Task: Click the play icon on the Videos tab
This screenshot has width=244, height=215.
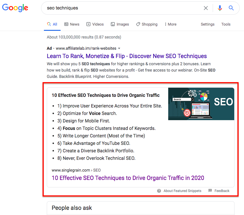Action: pos(88,24)
